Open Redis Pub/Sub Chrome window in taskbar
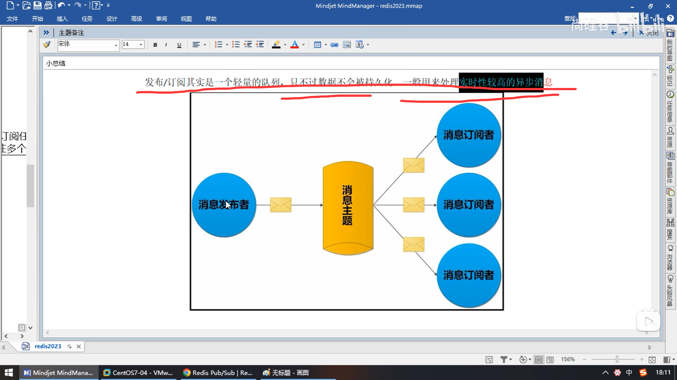The height and width of the screenshot is (380, 677). click(218, 373)
